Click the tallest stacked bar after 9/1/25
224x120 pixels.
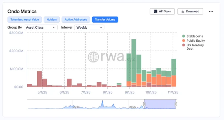pyautogui.click(x=134, y=63)
